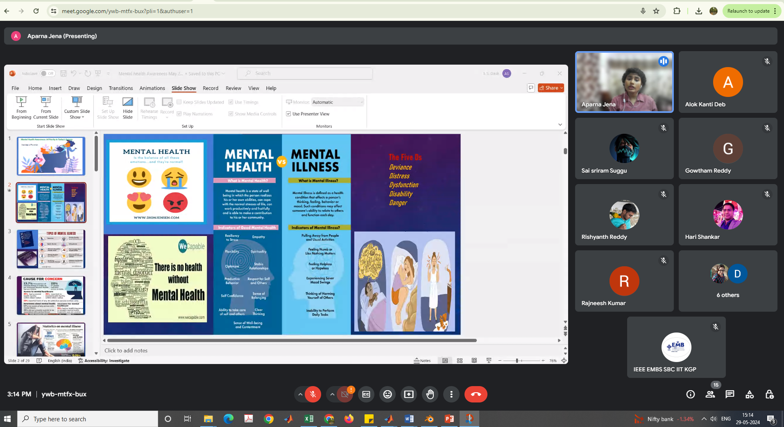Image resolution: width=784 pixels, height=427 pixels.
Task: Expand video settings arrow beside the camera
Action: coord(332,394)
